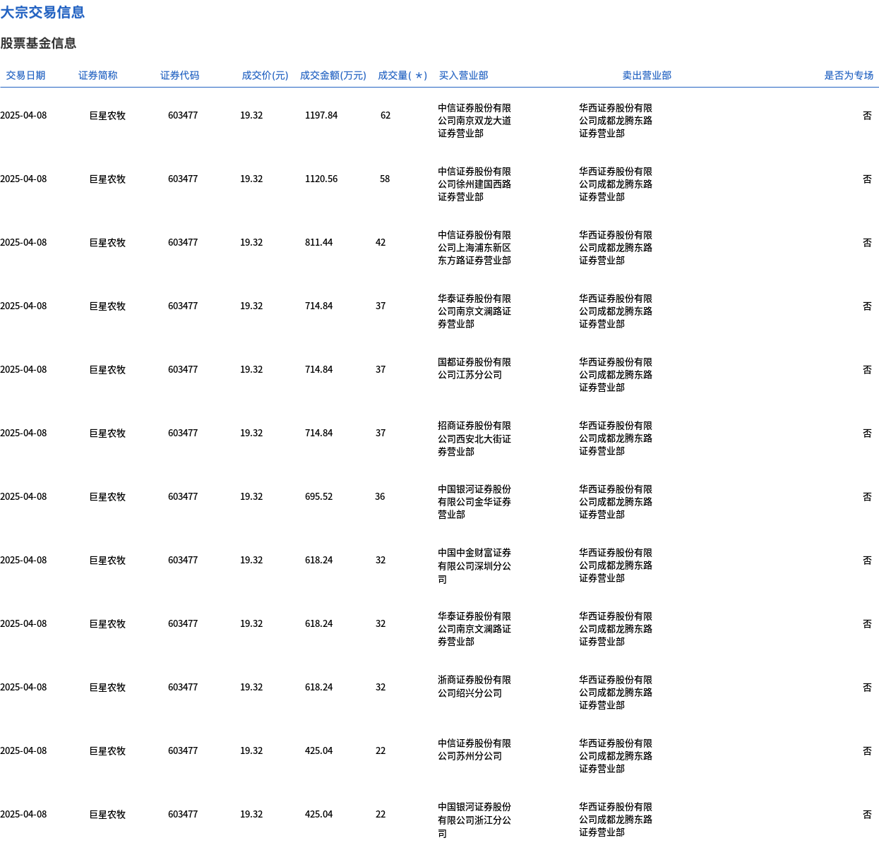
Task: Click the 695.52 amount value
Action: tap(318, 497)
